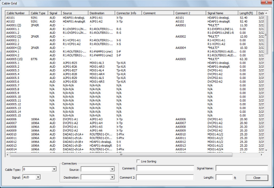274x188 pixels.
Task: Select cable row AA0005.15
Action: point(134,115)
